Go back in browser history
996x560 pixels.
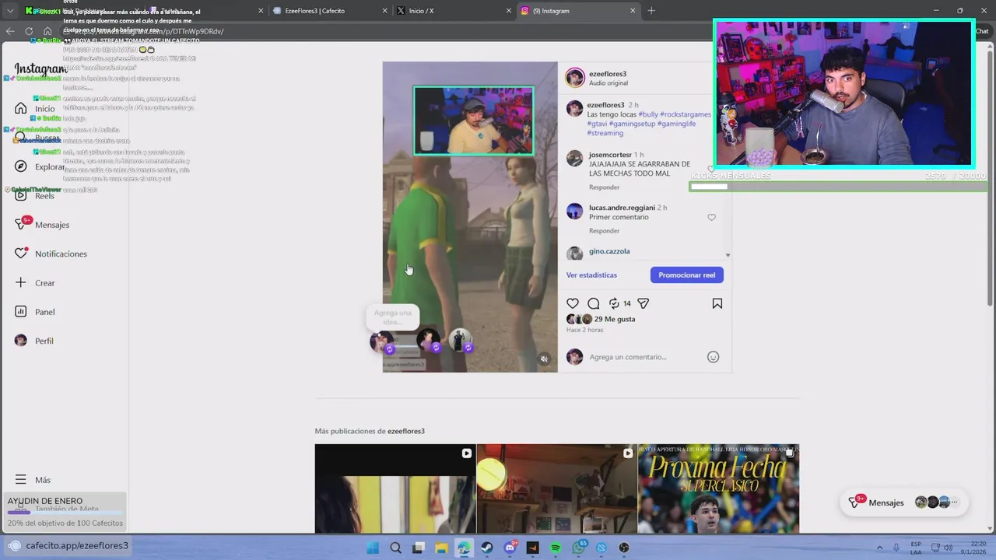10,31
